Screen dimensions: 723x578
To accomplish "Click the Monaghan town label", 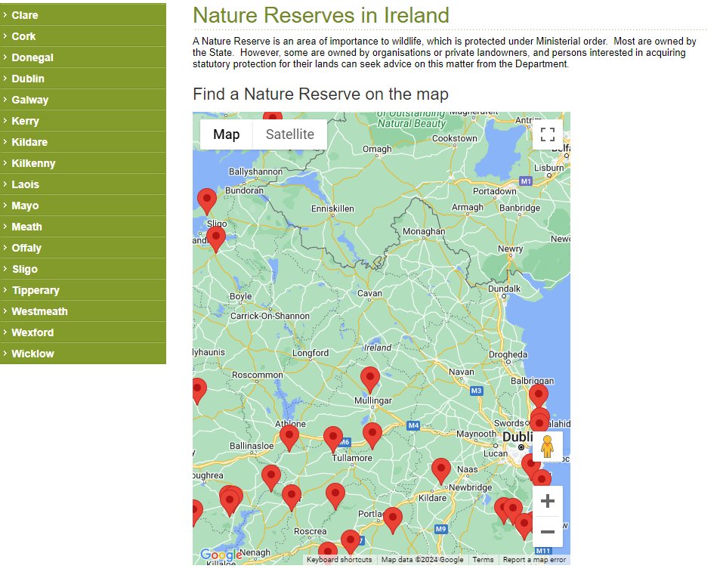I will click(x=424, y=231).
